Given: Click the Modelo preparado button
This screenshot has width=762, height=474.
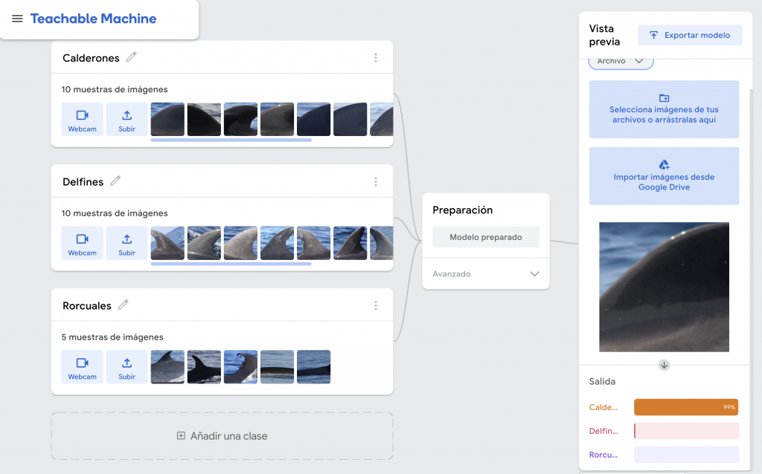Looking at the screenshot, I should coord(486,237).
